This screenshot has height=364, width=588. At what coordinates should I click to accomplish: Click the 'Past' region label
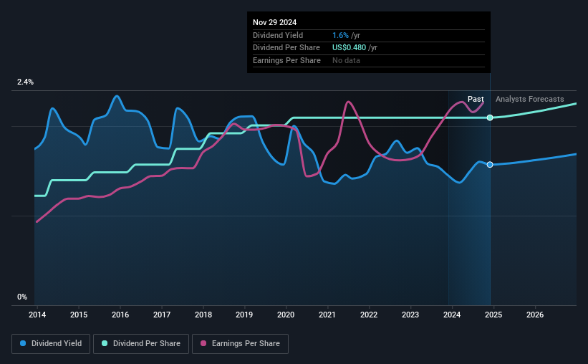pos(476,99)
